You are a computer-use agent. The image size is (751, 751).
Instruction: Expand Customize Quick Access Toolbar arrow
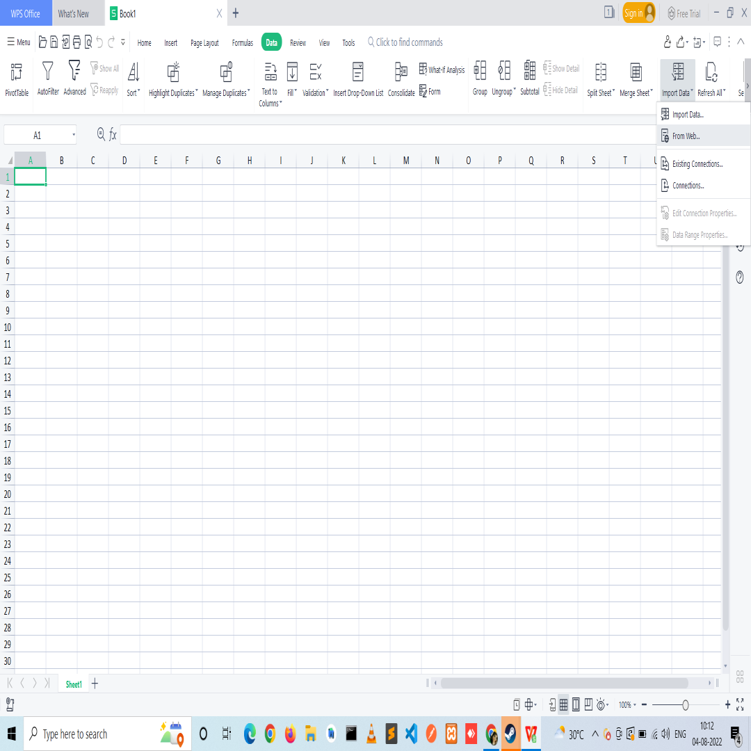tap(123, 42)
